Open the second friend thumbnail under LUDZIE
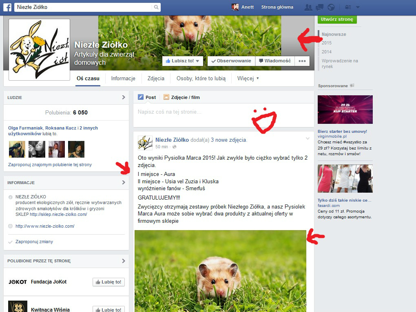This screenshot has width=416, height=312. coord(37,149)
